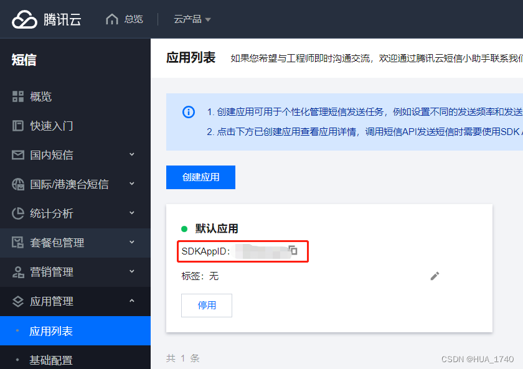Viewport: 523px width, 369px height.
Task: Select 国际/港澳台短信 menu item
Action: pyautogui.click(x=69, y=184)
